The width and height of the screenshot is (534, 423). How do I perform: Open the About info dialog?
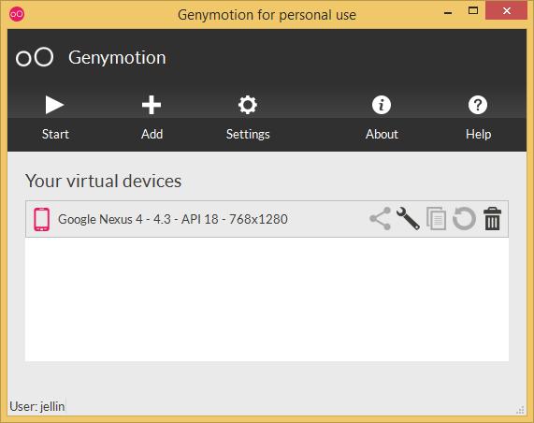click(x=382, y=118)
